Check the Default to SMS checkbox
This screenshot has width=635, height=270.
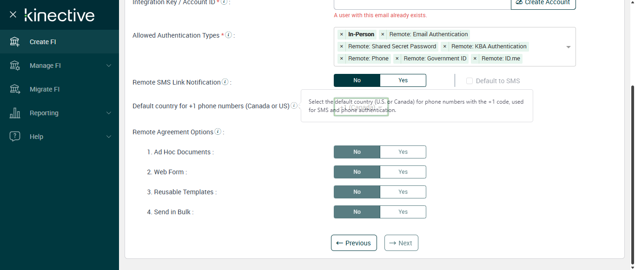pyautogui.click(x=470, y=81)
